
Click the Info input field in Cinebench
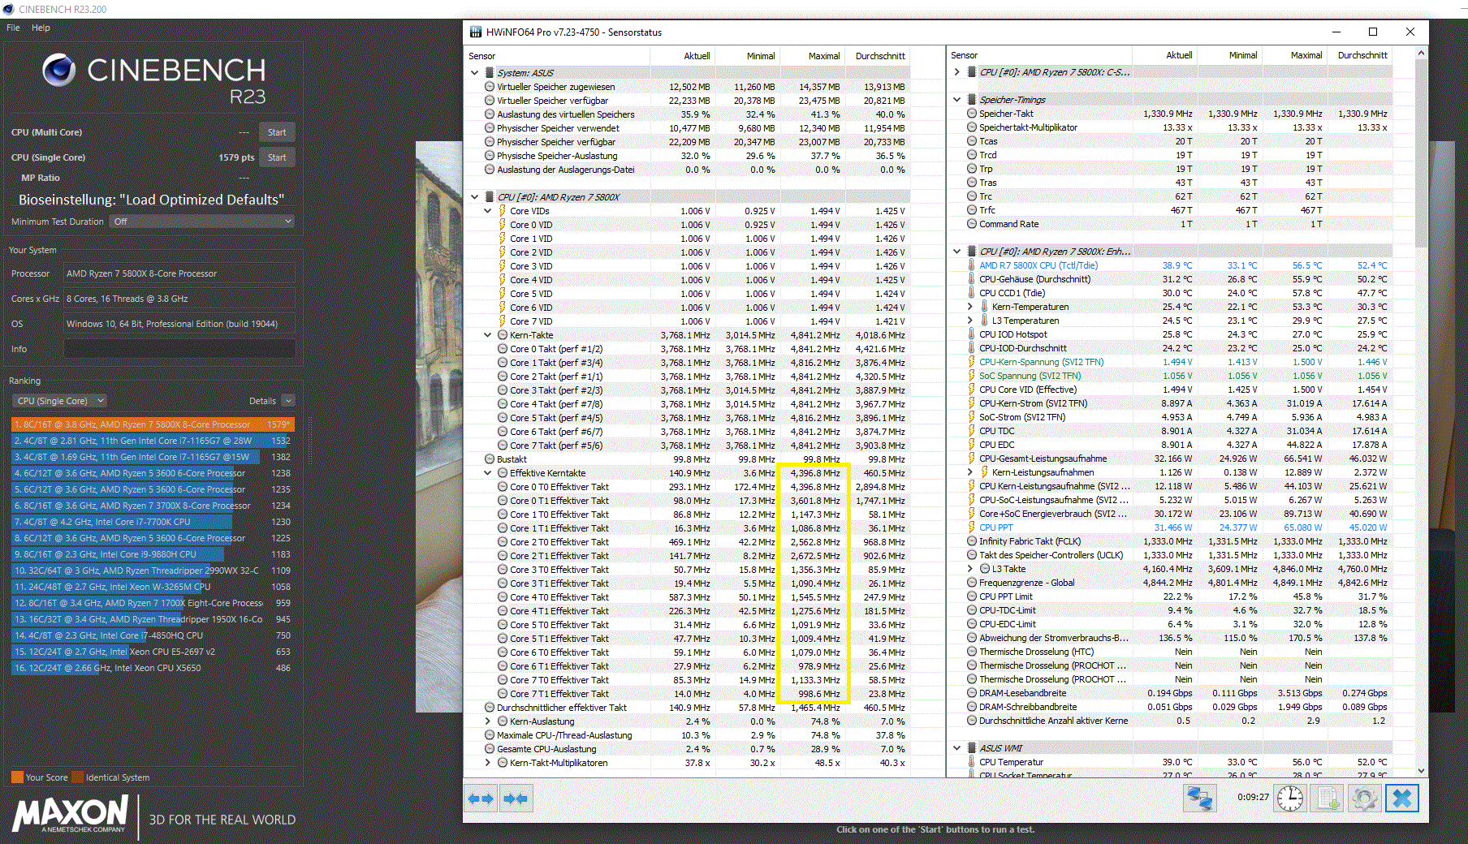point(179,349)
